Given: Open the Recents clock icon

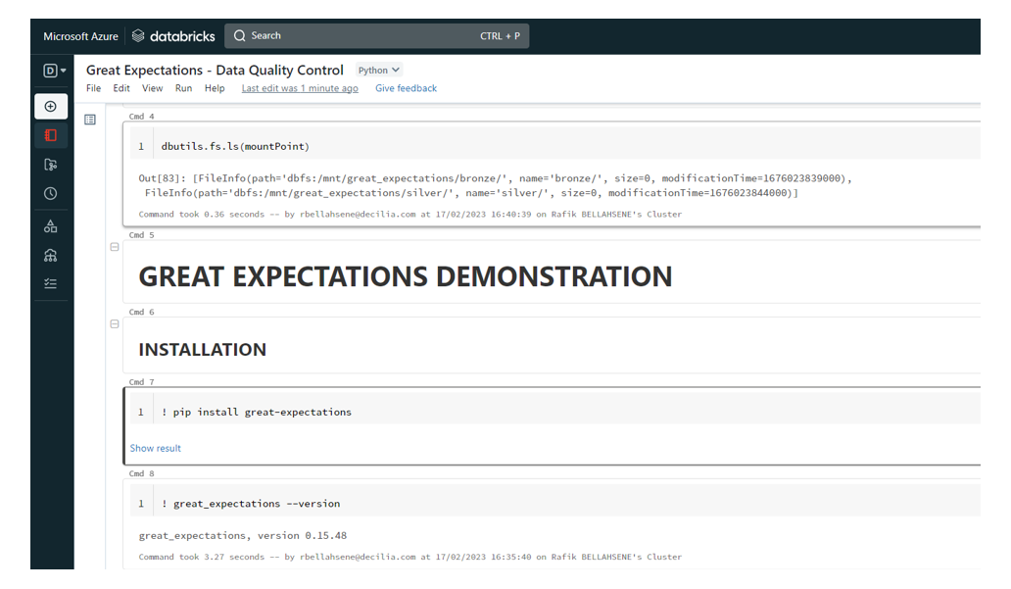Looking at the screenshot, I should 51,193.
